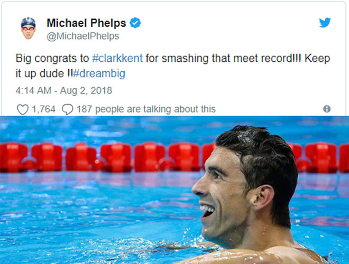Click the blue verified badge
349x264 pixels.
(136, 23)
